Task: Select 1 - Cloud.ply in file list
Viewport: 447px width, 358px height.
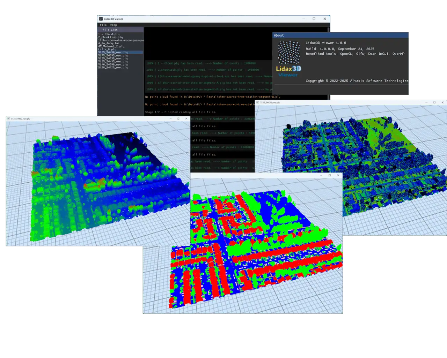Action: coord(109,34)
